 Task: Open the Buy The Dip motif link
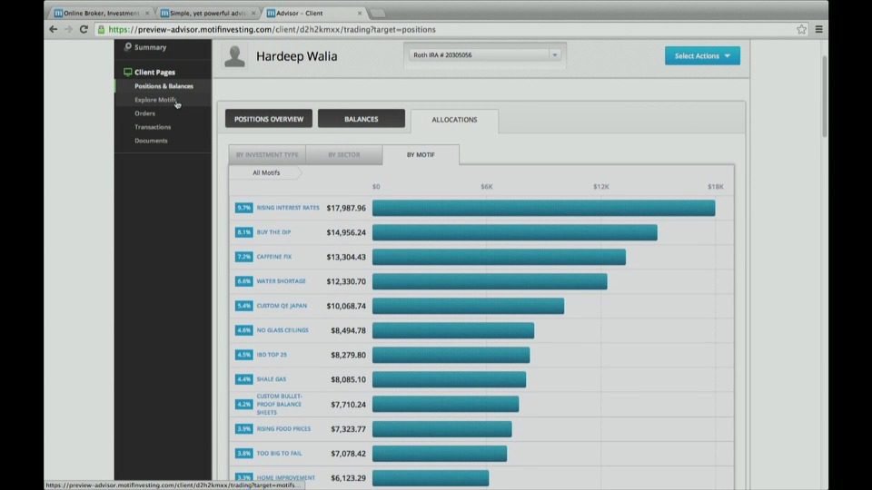coord(273,232)
